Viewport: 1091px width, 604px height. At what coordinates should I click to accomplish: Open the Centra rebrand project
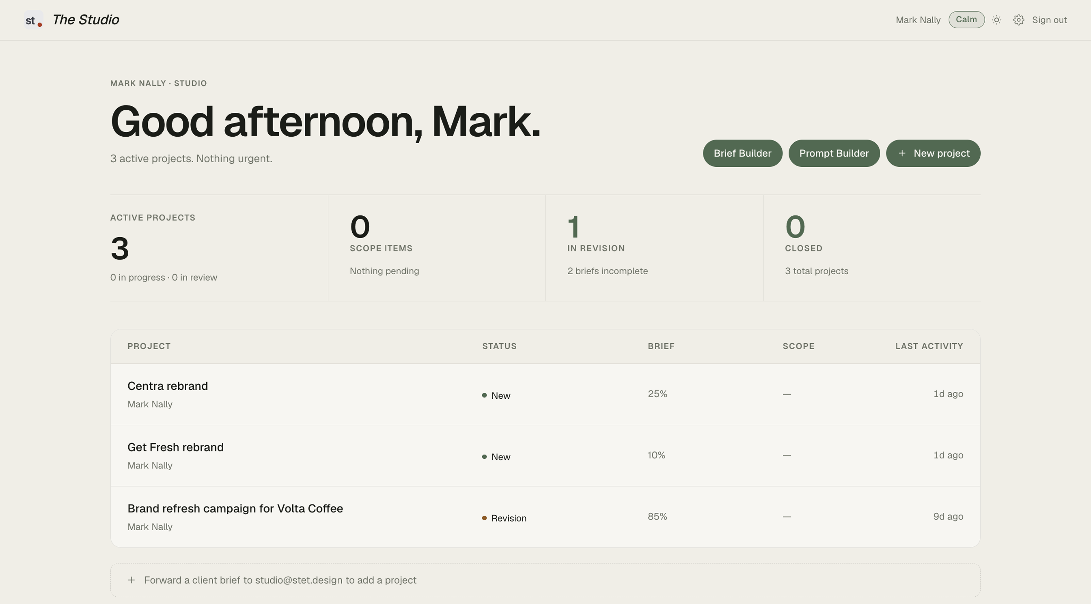(545, 394)
